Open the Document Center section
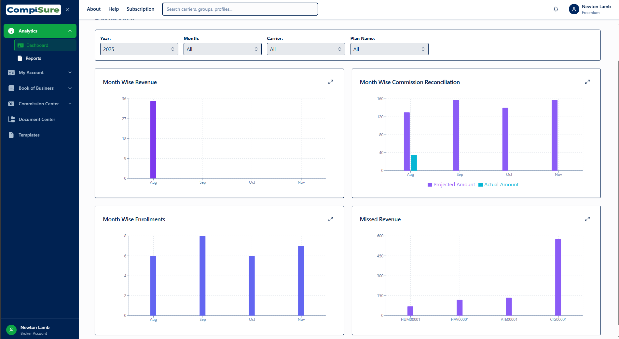Screen dimensions: 619x339 [x=37, y=119]
